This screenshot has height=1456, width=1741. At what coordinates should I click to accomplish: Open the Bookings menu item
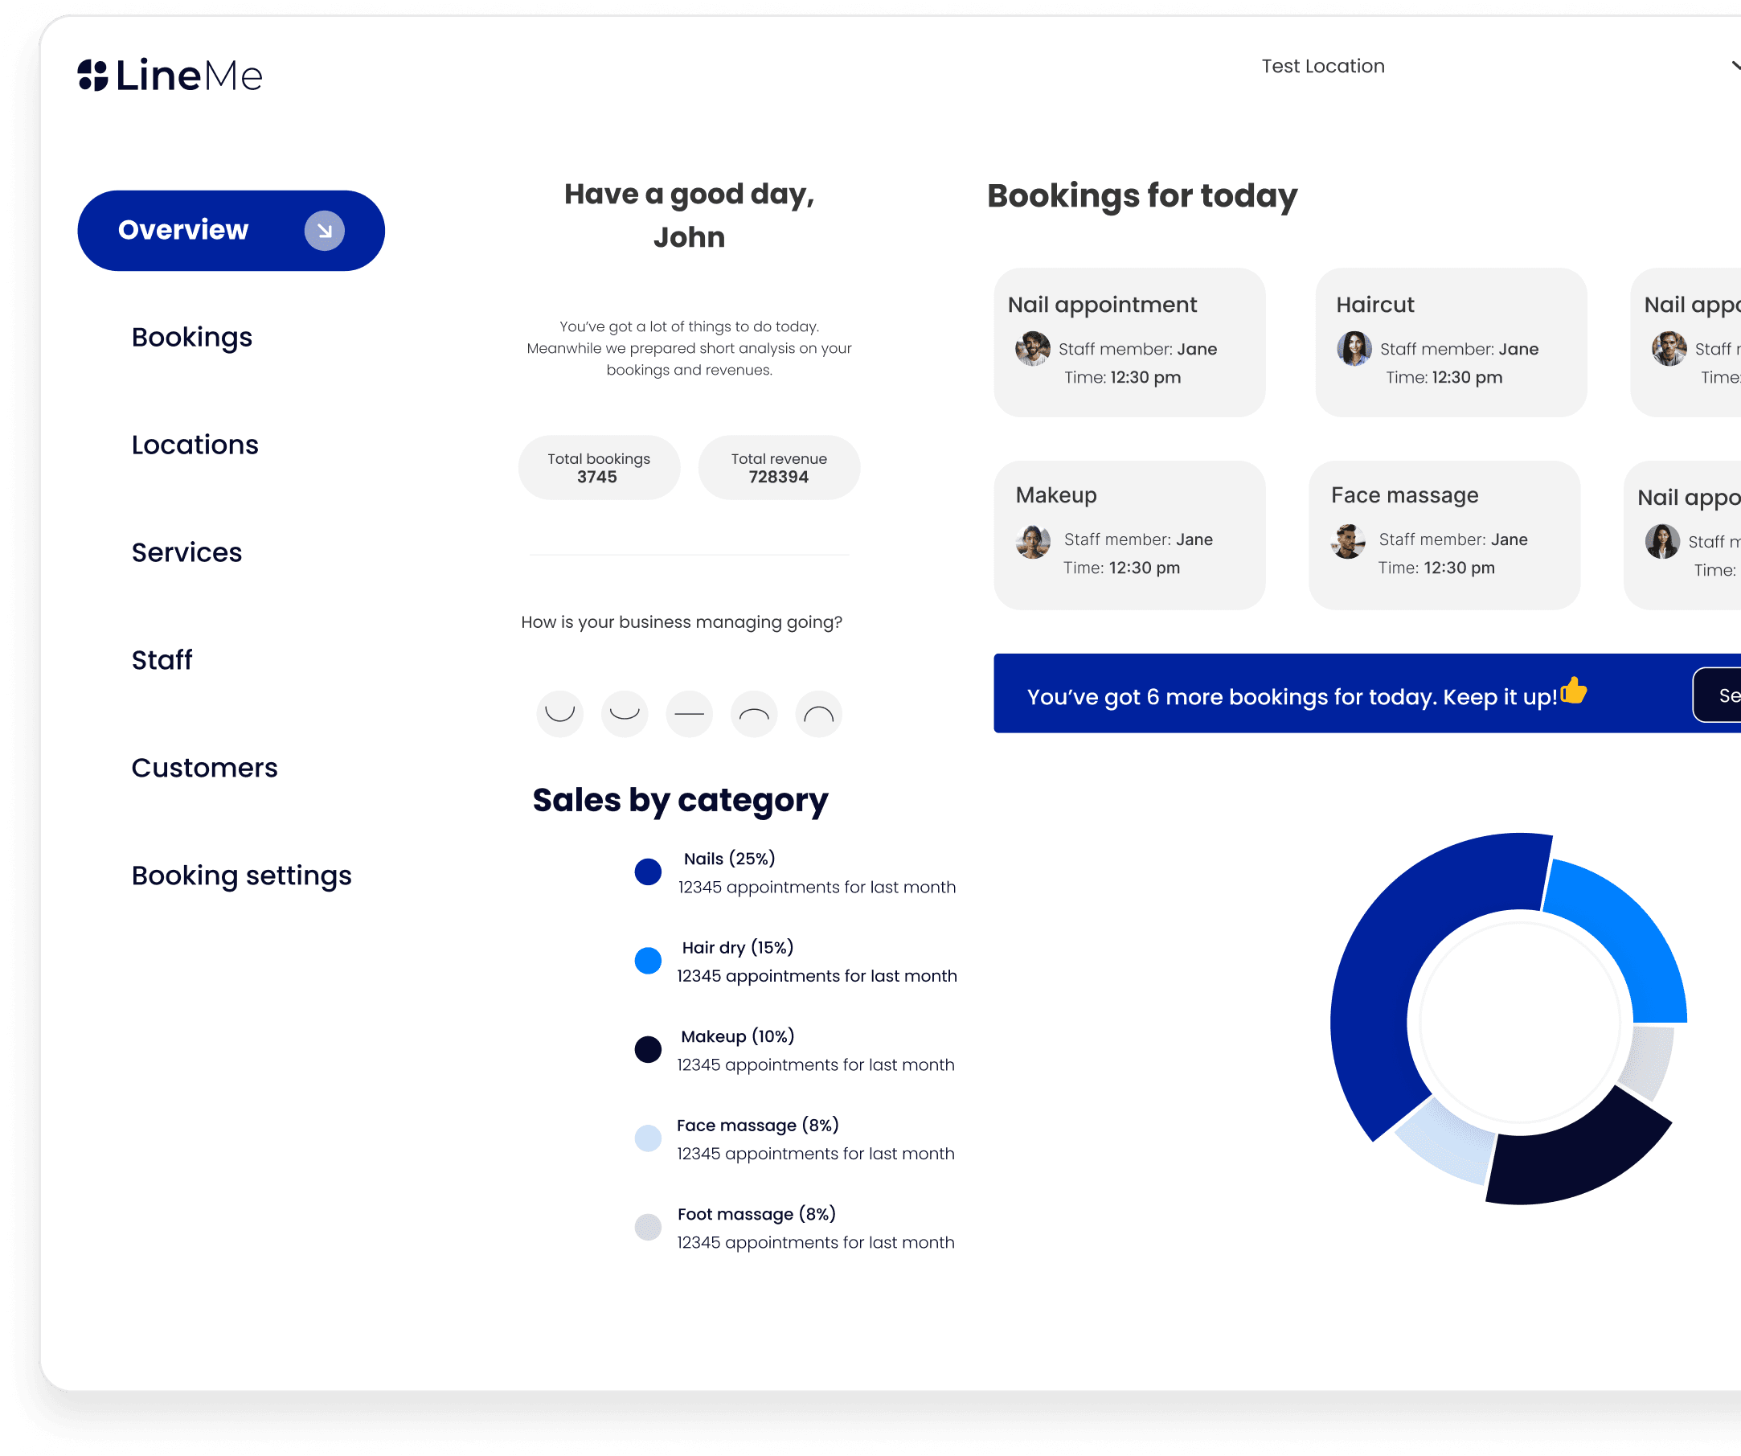tap(191, 338)
